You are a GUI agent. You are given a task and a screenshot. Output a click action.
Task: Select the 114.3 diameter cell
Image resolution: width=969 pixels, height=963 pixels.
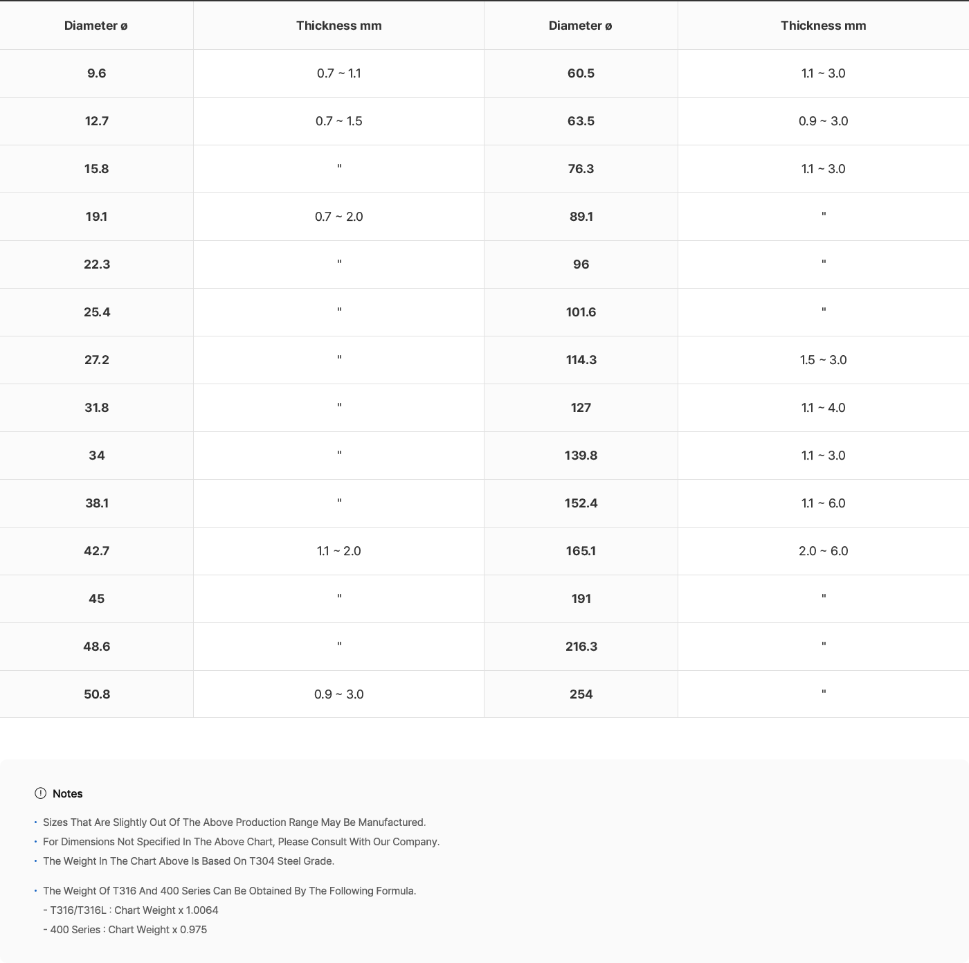tap(581, 360)
